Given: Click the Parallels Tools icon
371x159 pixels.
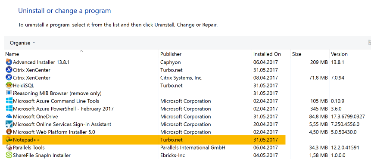Looking at the screenshot, I should [x=9, y=148].
